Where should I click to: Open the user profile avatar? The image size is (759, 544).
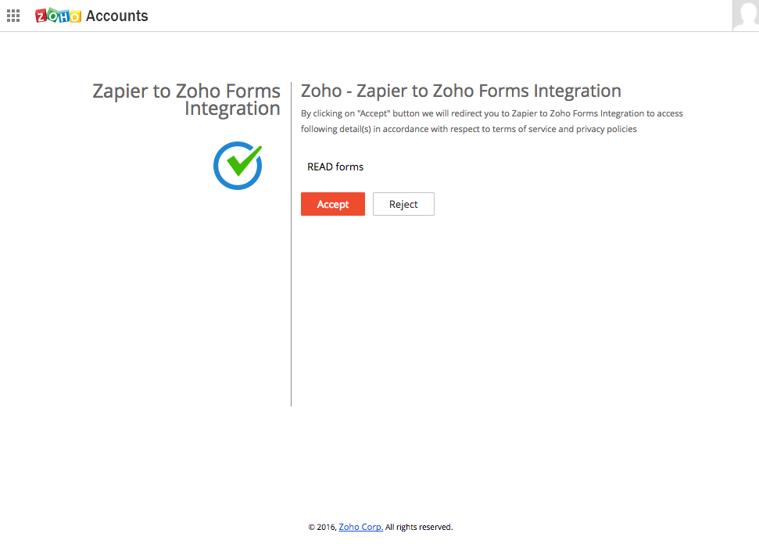point(746,16)
